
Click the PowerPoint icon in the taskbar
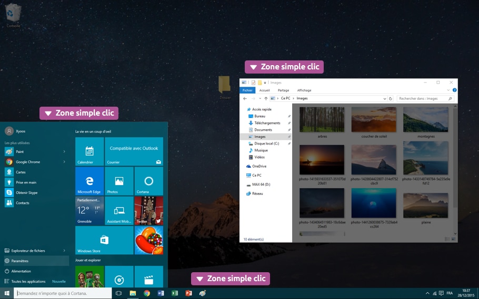[x=188, y=293]
